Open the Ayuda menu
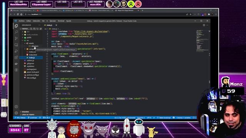The height and width of the screenshot is (138, 246). pos(68,21)
